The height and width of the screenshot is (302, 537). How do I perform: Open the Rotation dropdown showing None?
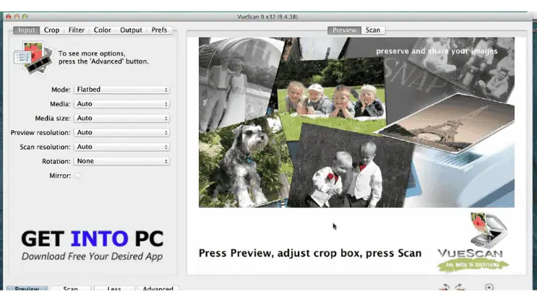click(x=122, y=161)
